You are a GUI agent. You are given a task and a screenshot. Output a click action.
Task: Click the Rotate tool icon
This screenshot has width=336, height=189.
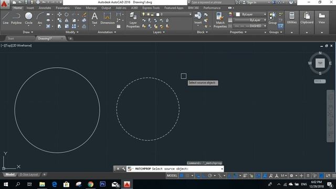(67, 14)
